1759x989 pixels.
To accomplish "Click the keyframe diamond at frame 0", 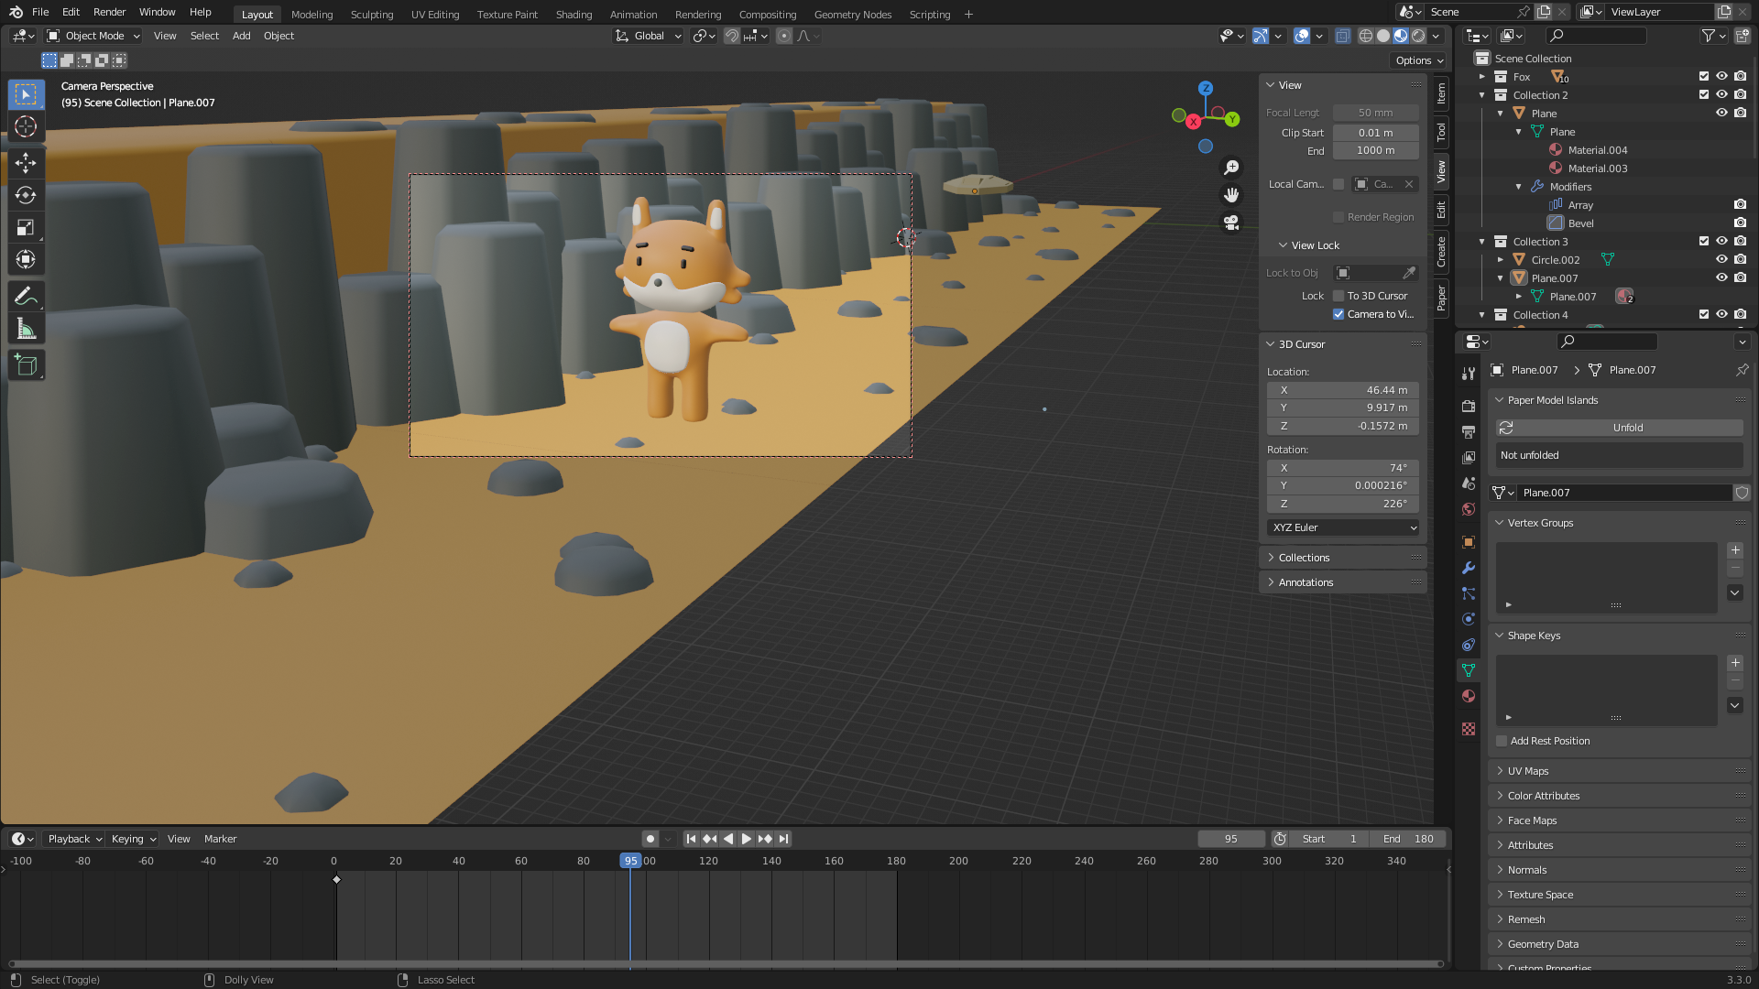I will tap(336, 879).
